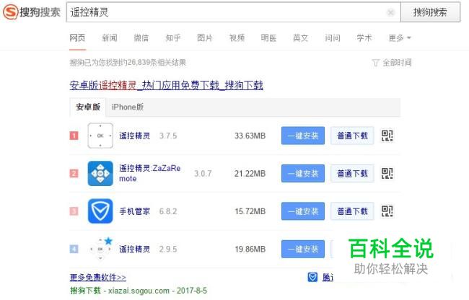Screen dimensions: 469x300
Task: Clear the search box with the X icon
Action: (390, 12)
